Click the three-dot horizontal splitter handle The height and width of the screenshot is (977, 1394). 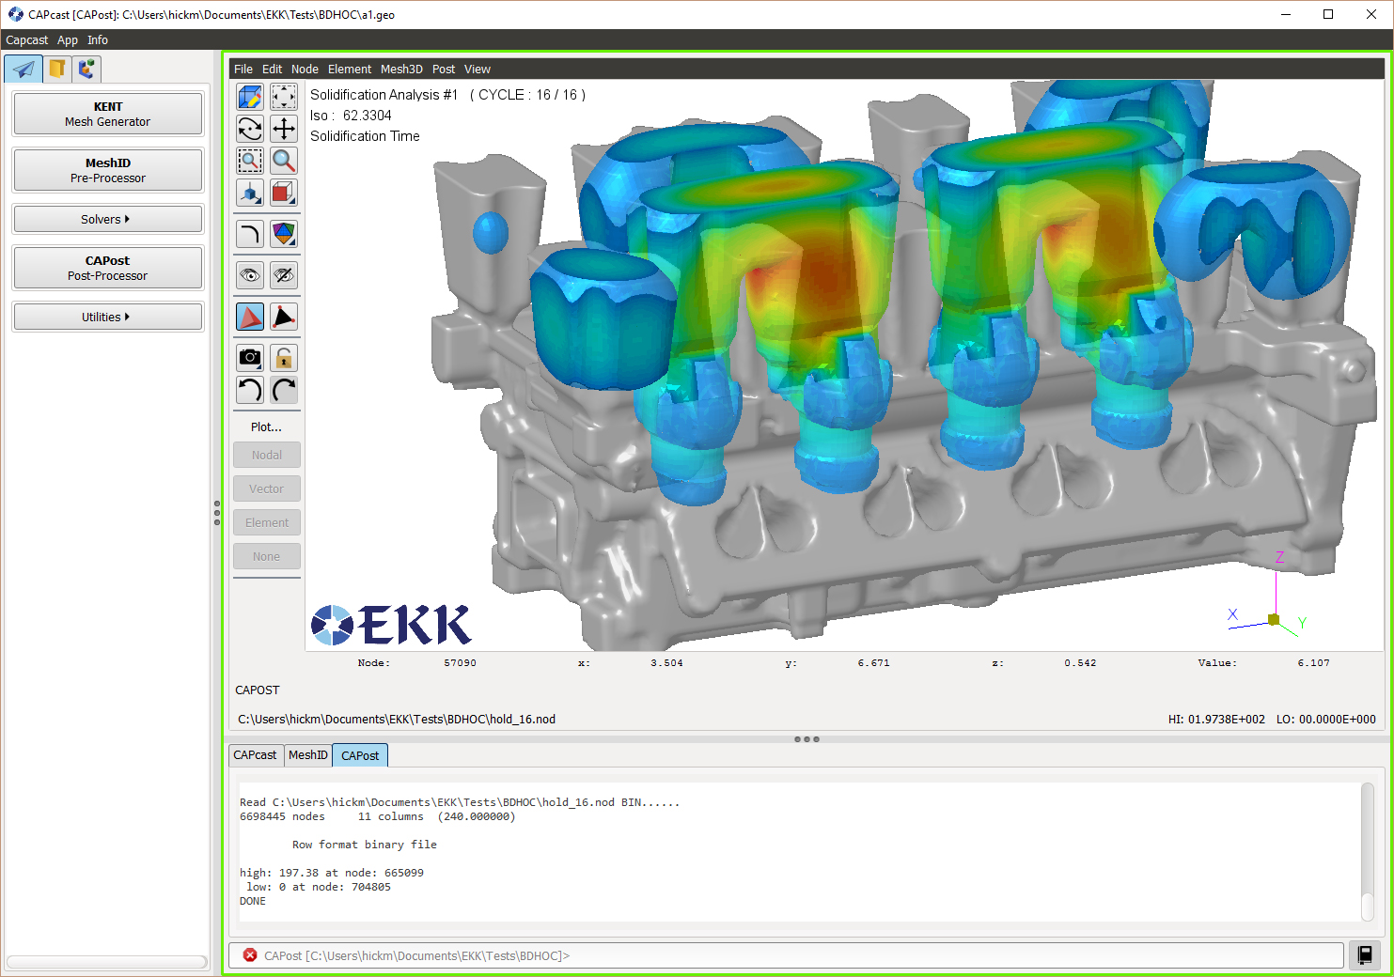pos(807,739)
